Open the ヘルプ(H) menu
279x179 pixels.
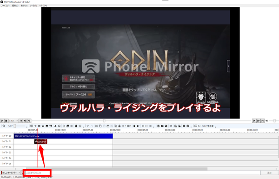[43, 6]
